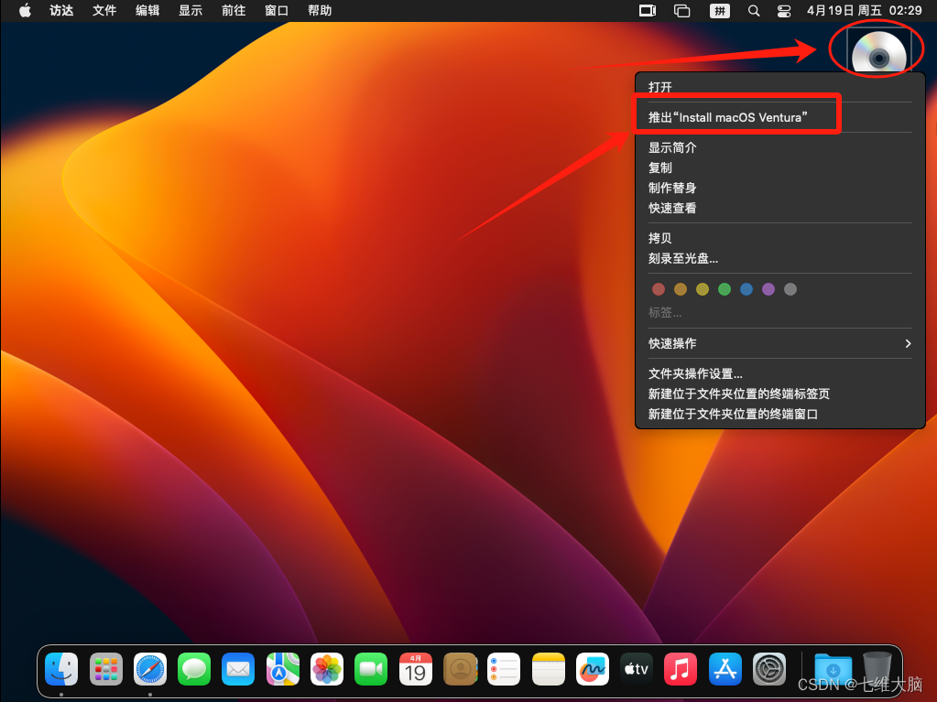Viewport: 937px width, 702px height.
Task: Open the 窗口 menu
Action: [x=277, y=11]
